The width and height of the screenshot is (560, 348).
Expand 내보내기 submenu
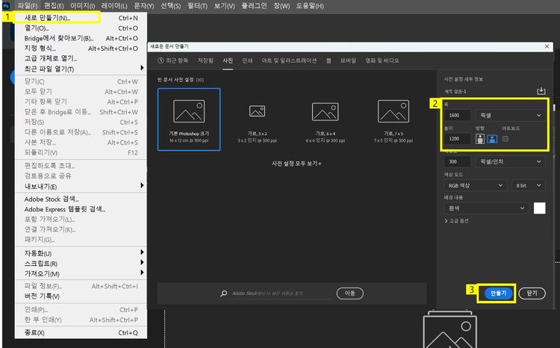click(142, 185)
